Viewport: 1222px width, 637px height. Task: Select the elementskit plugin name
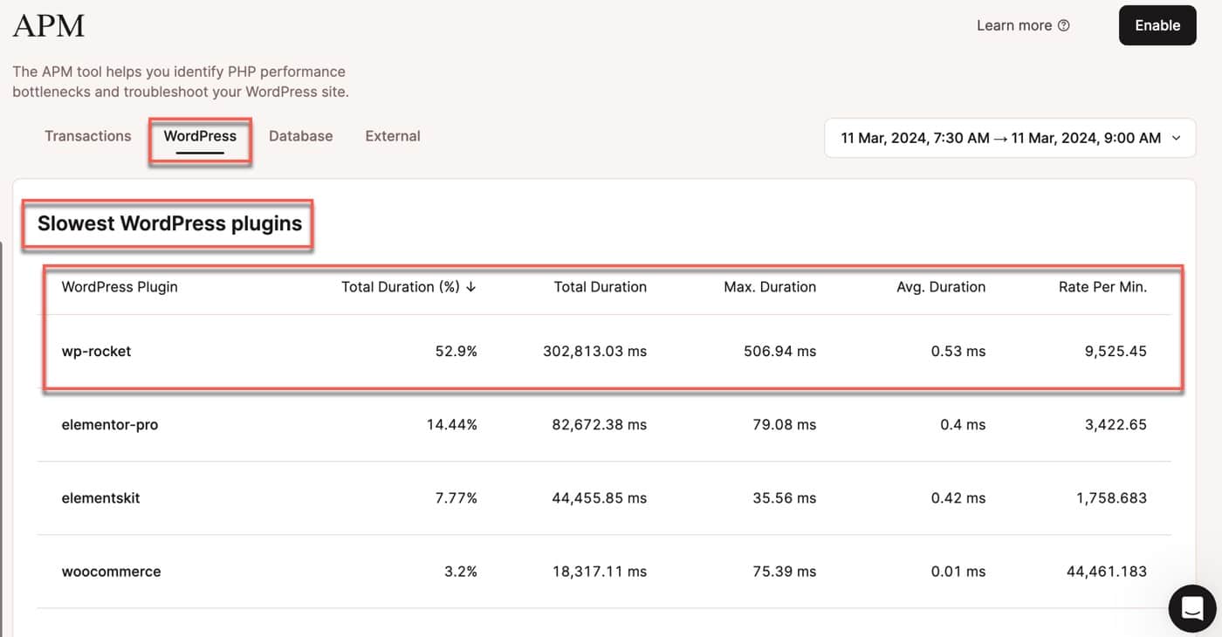point(101,498)
